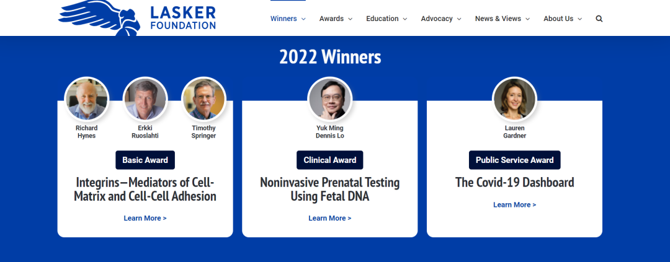Viewport: 670px width, 262px height.
Task: Expand the Education dropdown chevron
Action: (404, 19)
